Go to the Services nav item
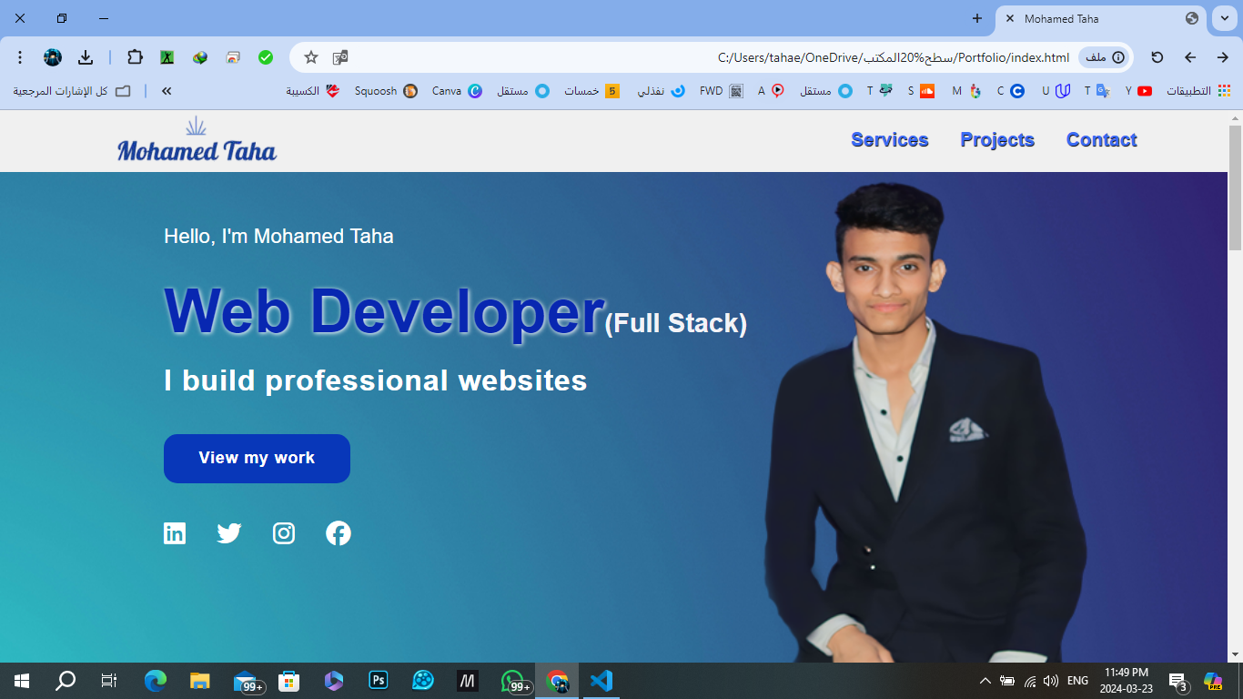Image resolution: width=1243 pixels, height=699 pixels. (889, 140)
